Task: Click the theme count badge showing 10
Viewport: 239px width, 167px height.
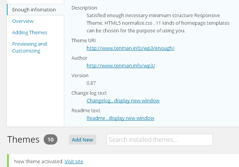Action: pos(51,139)
